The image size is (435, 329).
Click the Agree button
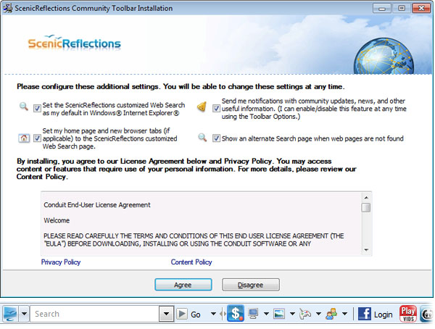pyautogui.click(x=183, y=285)
